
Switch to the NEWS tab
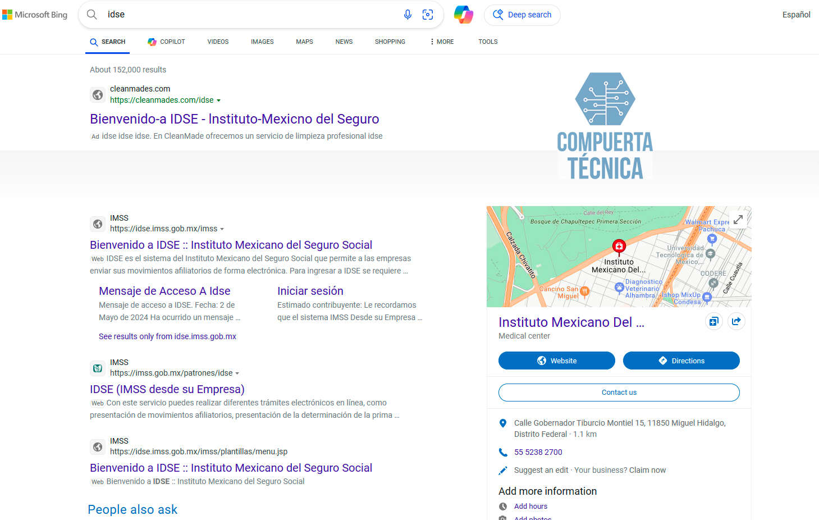(344, 42)
